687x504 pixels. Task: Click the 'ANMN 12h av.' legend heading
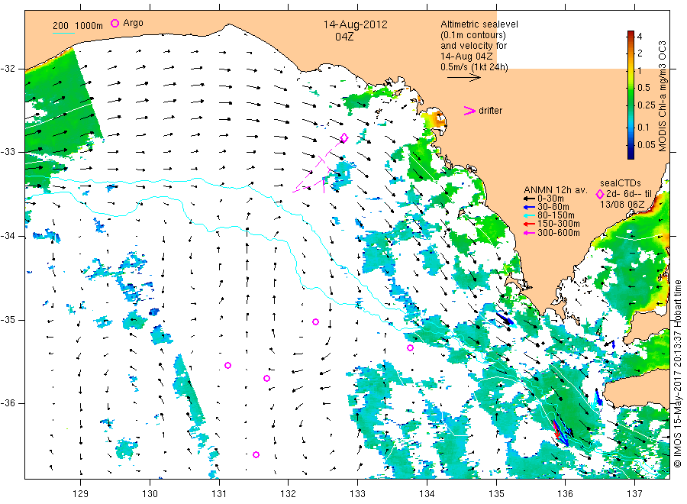555,190
